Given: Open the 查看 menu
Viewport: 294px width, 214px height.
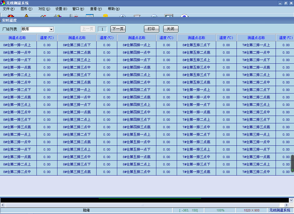Looking at the screenshot, I should point(96,9).
